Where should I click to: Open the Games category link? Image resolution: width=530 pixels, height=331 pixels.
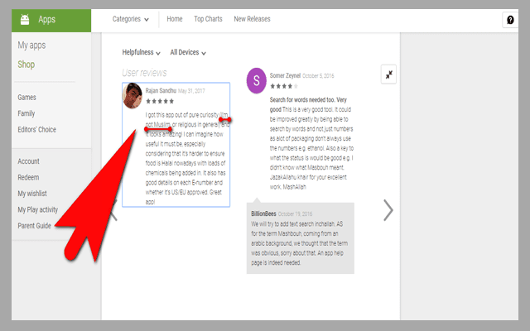[x=27, y=97]
